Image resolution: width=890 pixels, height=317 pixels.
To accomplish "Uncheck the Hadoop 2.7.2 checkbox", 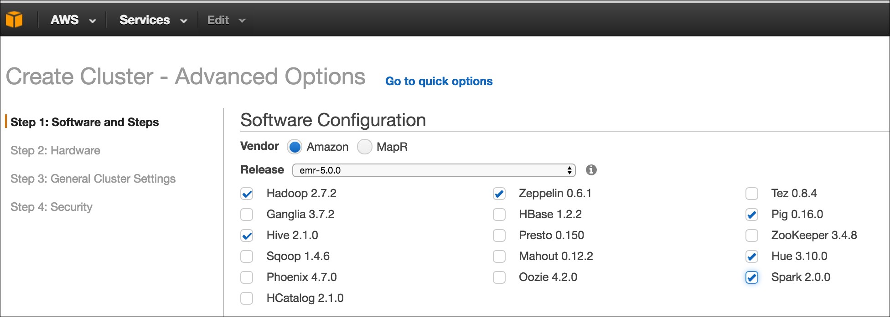I will (x=247, y=194).
